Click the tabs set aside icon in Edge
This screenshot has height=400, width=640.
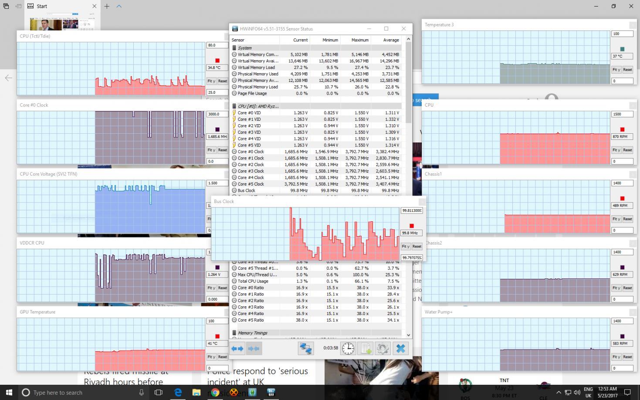(6, 6)
